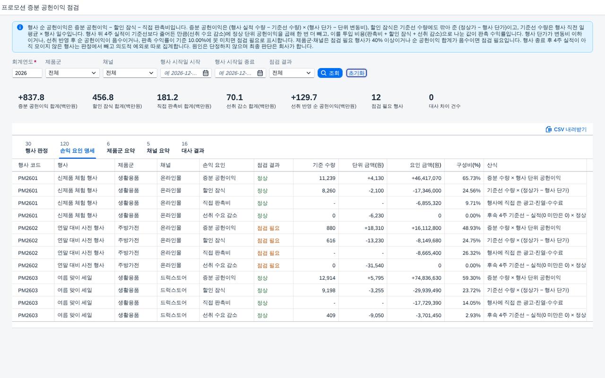
Task: Open the 채널 filter dropdown
Action: [x=130, y=73]
